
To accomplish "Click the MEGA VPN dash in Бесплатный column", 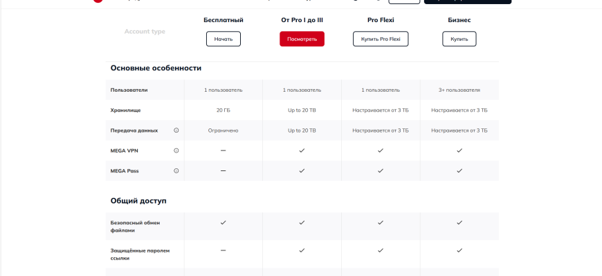I will [223, 150].
